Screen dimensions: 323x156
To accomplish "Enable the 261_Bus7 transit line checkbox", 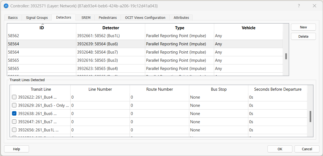I will (x=14, y=122).
